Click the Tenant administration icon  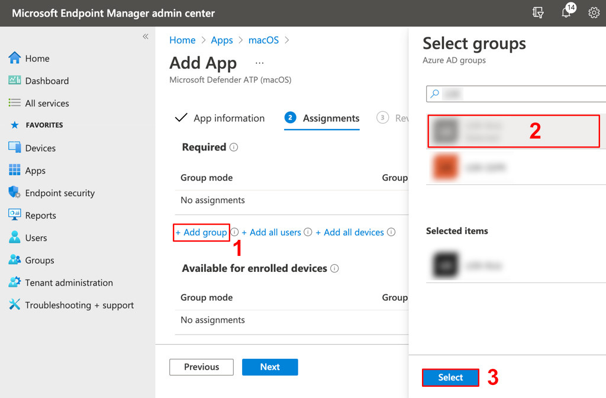(15, 282)
